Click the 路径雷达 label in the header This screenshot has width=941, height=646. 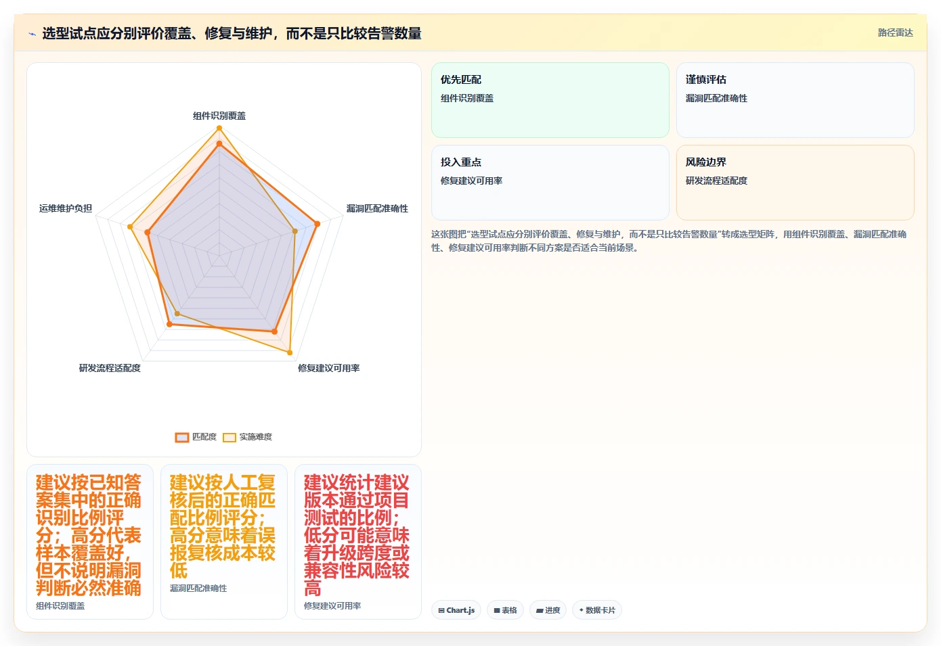coord(895,32)
